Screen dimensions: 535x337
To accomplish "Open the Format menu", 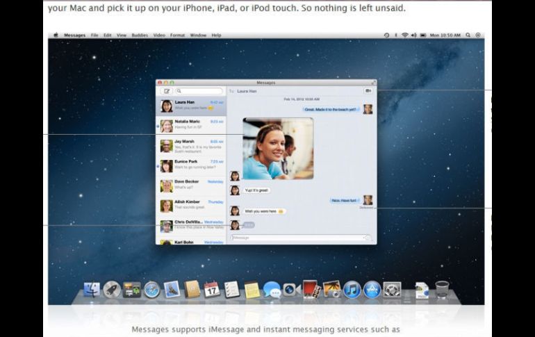I will point(177,35).
